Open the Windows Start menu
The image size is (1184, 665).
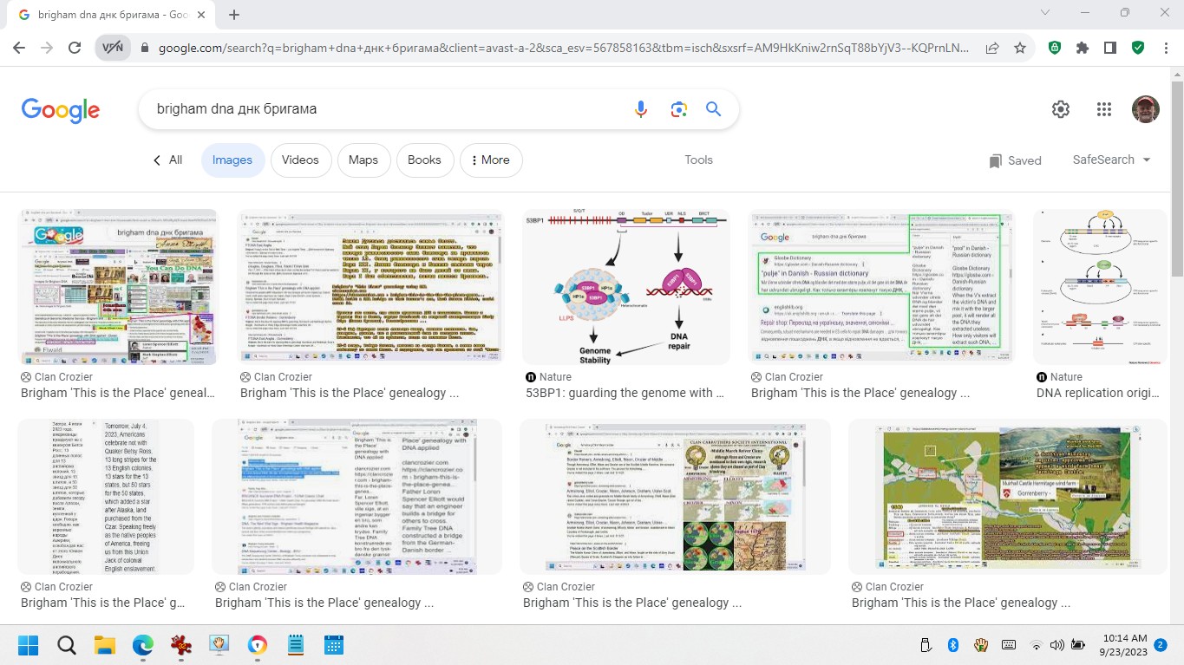click(29, 645)
